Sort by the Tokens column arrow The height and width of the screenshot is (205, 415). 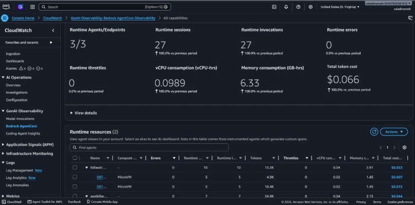click(x=273, y=158)
